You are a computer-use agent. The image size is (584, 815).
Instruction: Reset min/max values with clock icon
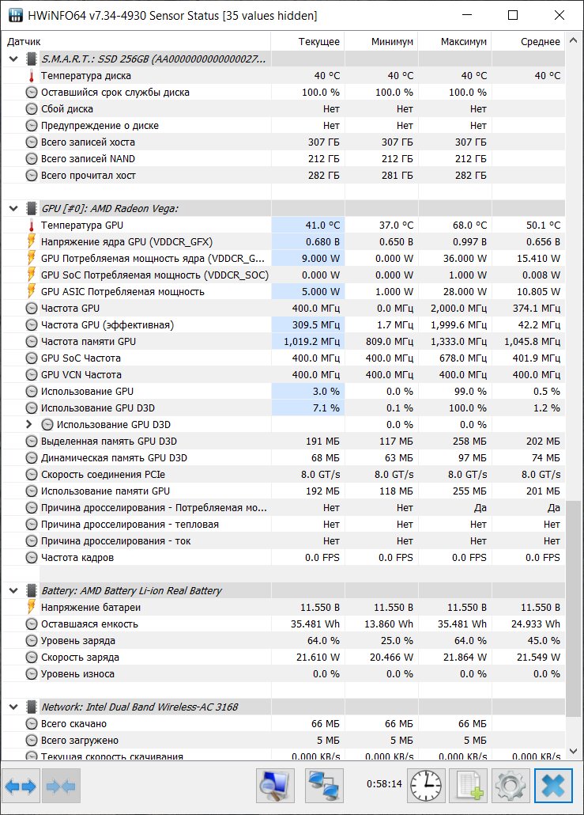(x=426, y=786)
